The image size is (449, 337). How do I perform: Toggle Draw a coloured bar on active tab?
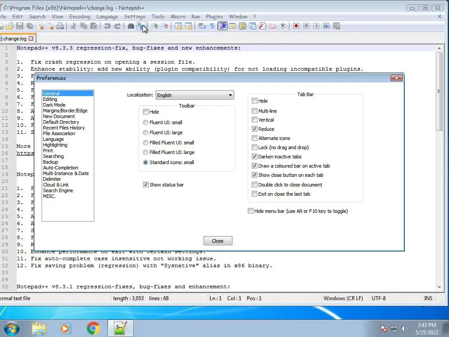pos(254,165)
